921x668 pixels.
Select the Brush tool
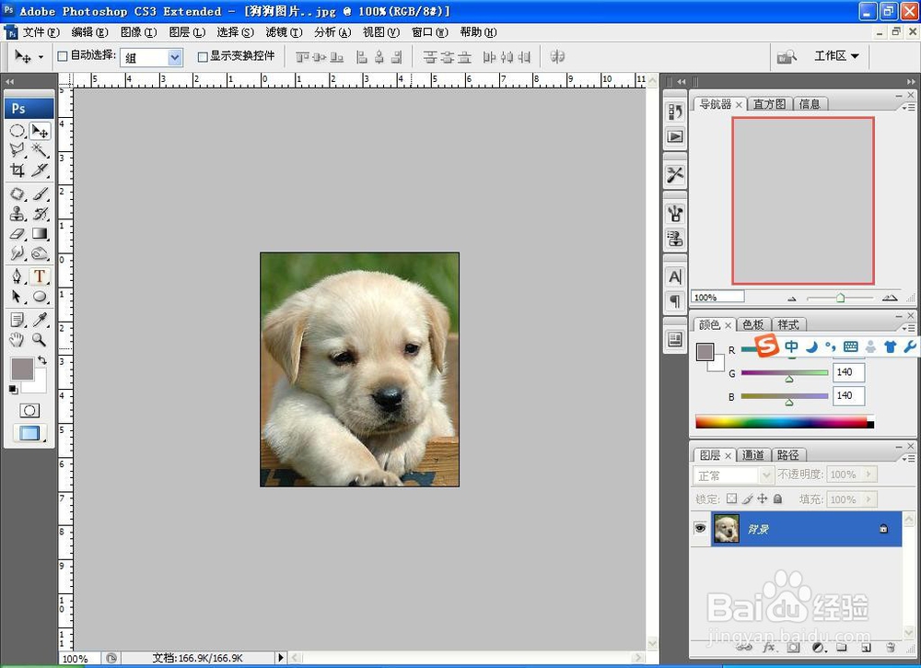40,193
